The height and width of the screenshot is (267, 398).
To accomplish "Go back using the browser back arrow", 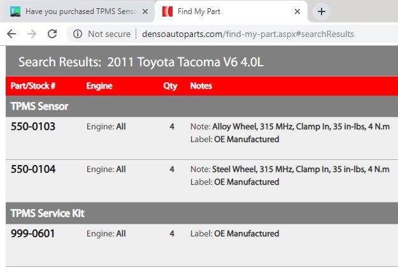I will [x=11, y=34].
